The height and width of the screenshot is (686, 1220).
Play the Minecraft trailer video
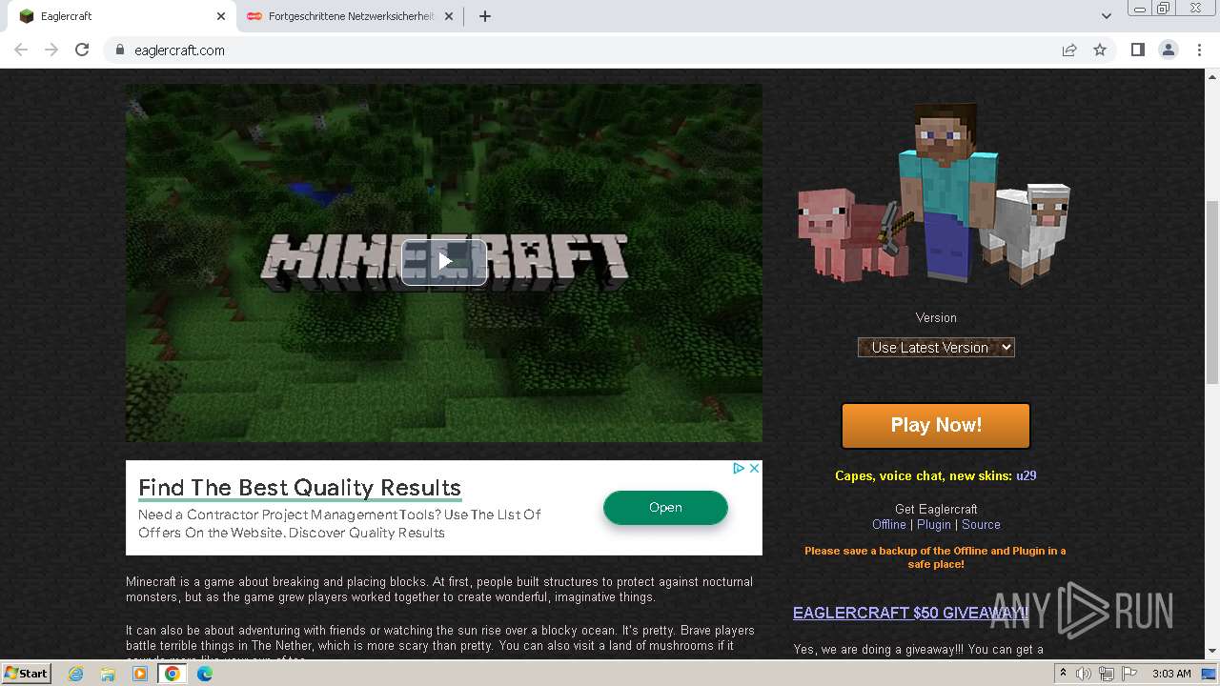[444, 262]
